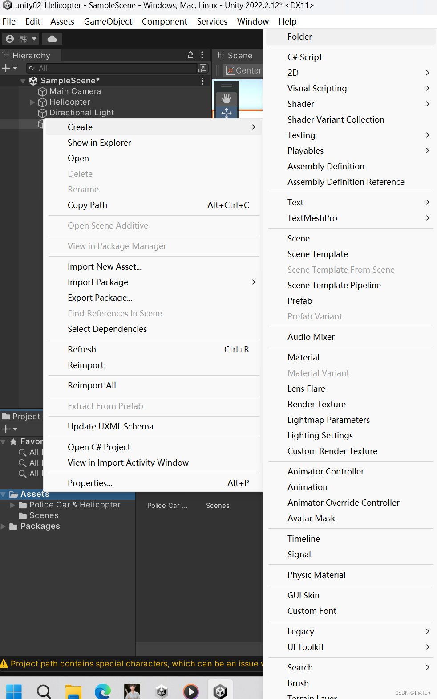Open the File menu

(x=9, y=21)
